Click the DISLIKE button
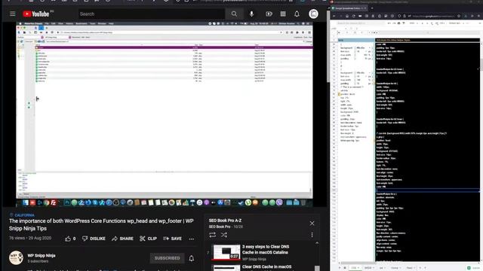 (x=94, y=239)
